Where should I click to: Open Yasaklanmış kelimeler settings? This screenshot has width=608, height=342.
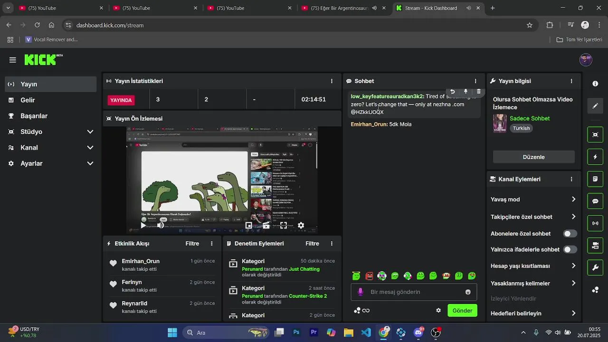coord(533,283)
